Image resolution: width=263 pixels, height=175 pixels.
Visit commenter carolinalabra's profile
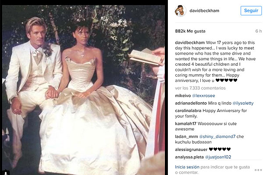coord(188,111)
